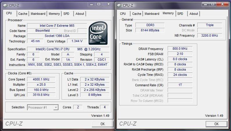Click the Threads count value 4

point(105,107)
